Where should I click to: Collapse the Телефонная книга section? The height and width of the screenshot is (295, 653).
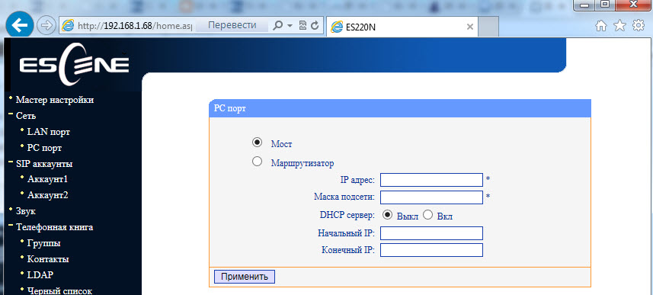(x=11, y=225)
